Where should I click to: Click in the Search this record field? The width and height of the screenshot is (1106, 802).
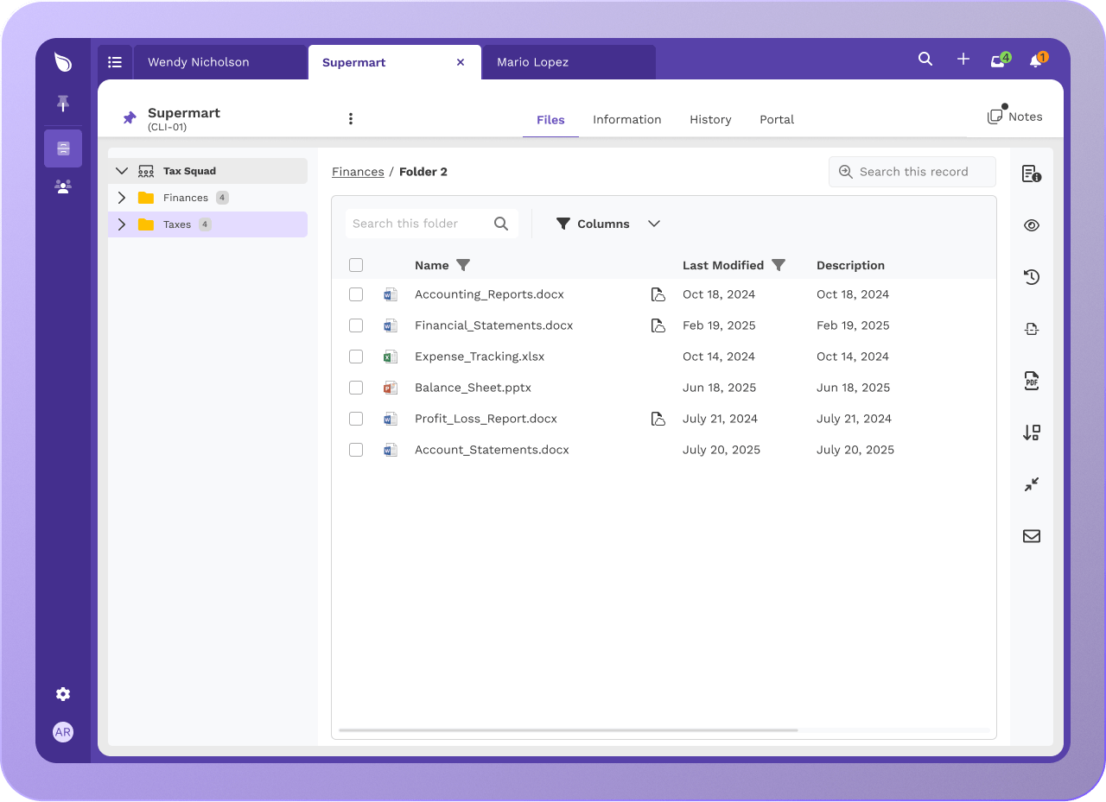912,172
